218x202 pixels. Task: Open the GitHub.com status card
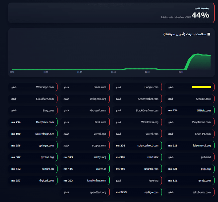click(x=190, y=111)
